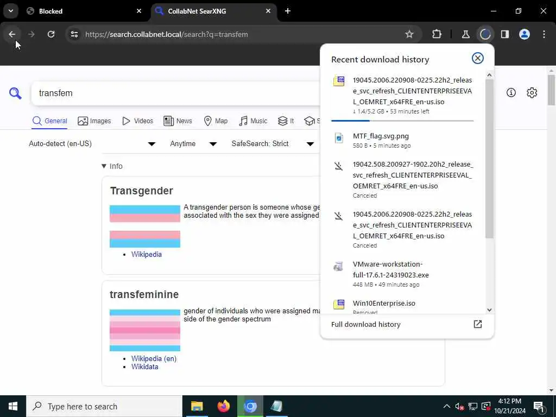Screen dimensions: 556x417
Task: Click the VMware installer file icon
Action: [x=338, y=266]
